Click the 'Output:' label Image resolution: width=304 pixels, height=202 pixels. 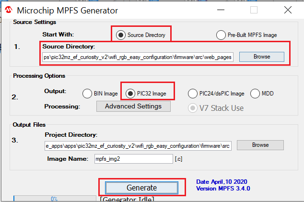(55, 91)
